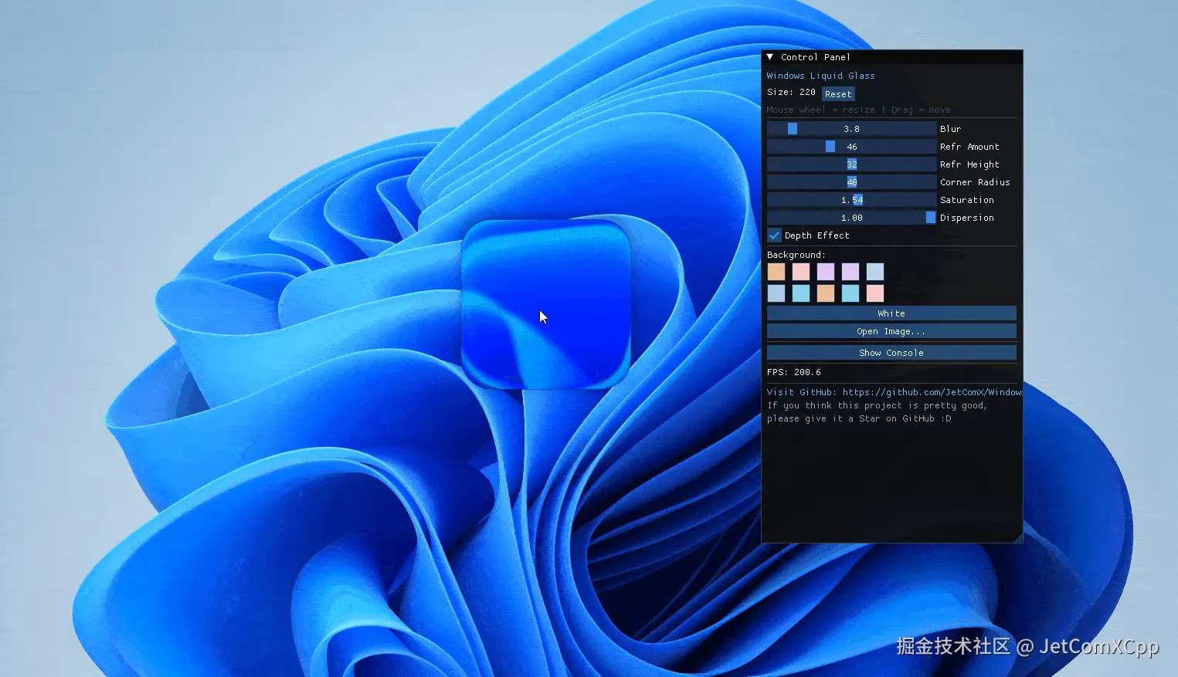
Task: Click the 'Windows Liquid Glass' heading text
Action: [x=820, y=76]
